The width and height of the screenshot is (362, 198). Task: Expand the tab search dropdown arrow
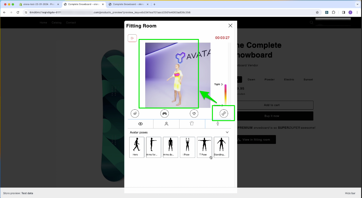[x=357, y=4]
